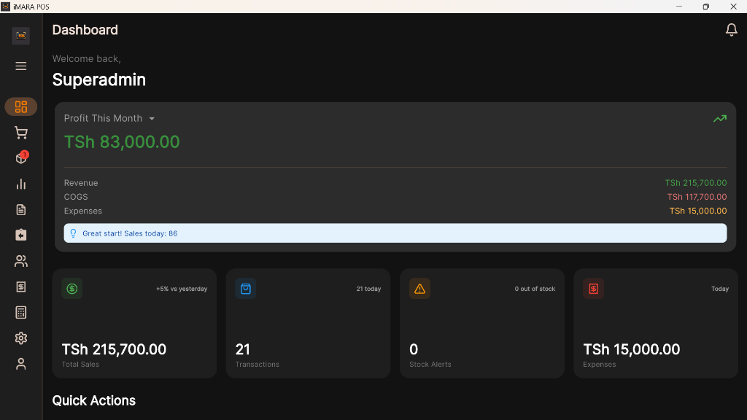Screen dimensions: 747x420
Task: Click the 'Today' label on Expenses card
Action: pos(720,289)
